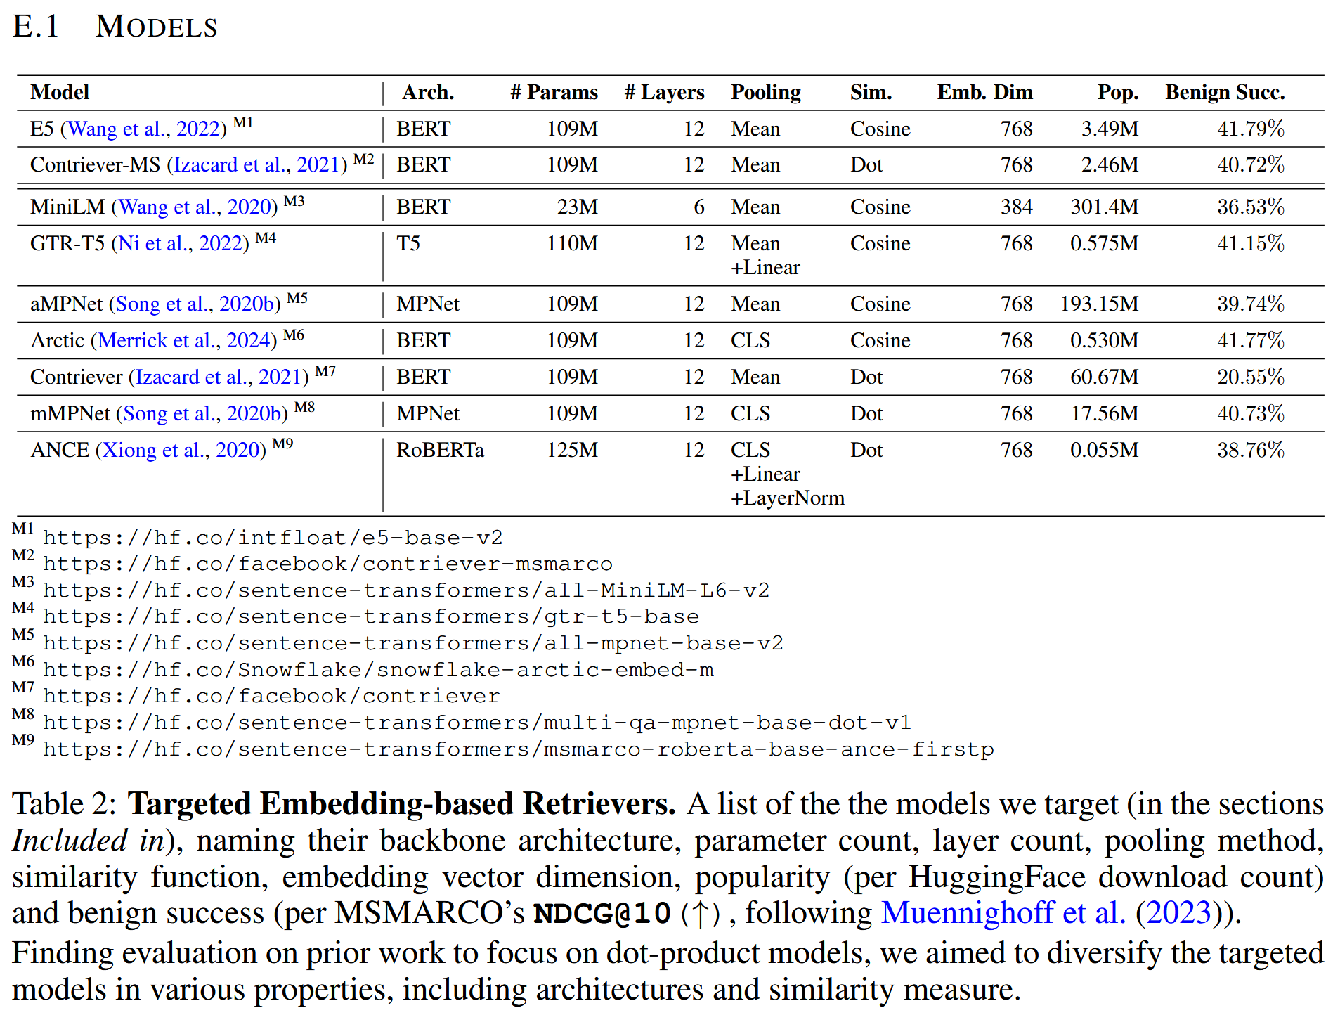Click the all-mpnet-base-v2 URL
Image resolution: width=1333 pixels, height=1015 pixels.
[413, 644]
